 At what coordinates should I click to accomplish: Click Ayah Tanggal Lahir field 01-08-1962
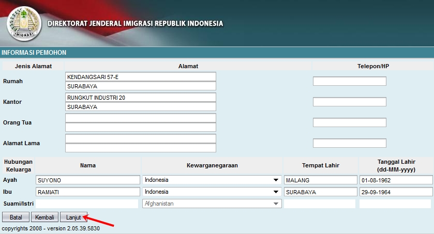click(x=396, y=180)
